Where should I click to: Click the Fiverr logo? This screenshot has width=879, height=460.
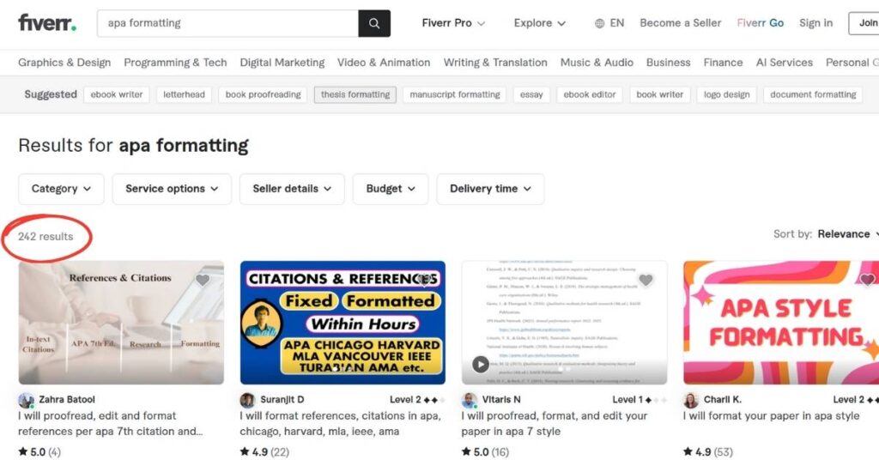point(47,23)
